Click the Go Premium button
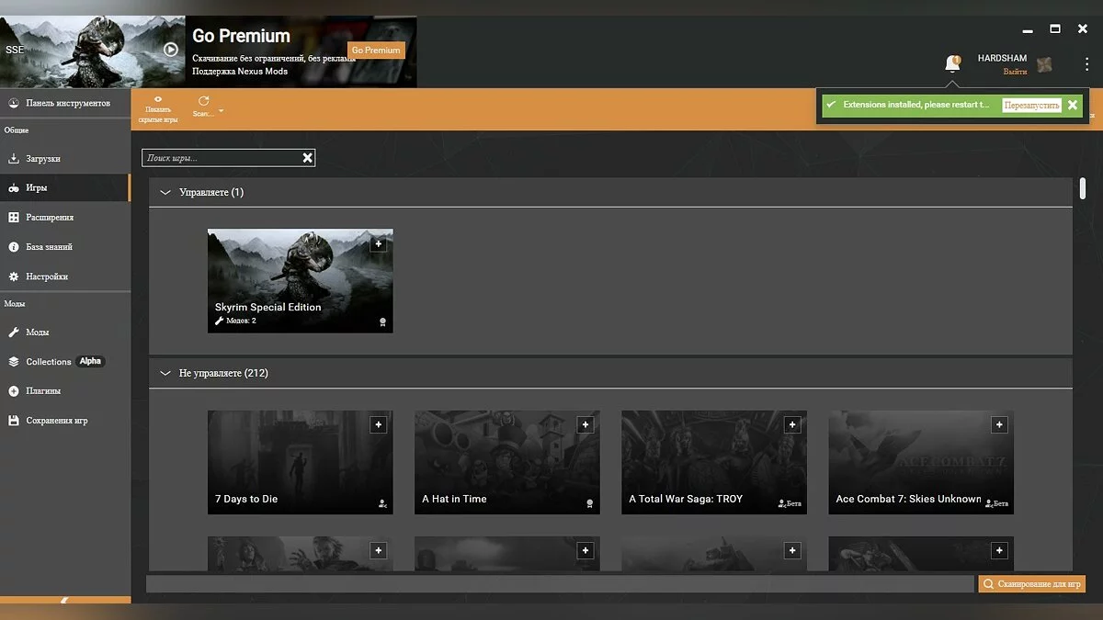1103x620 pixels. 376,51
